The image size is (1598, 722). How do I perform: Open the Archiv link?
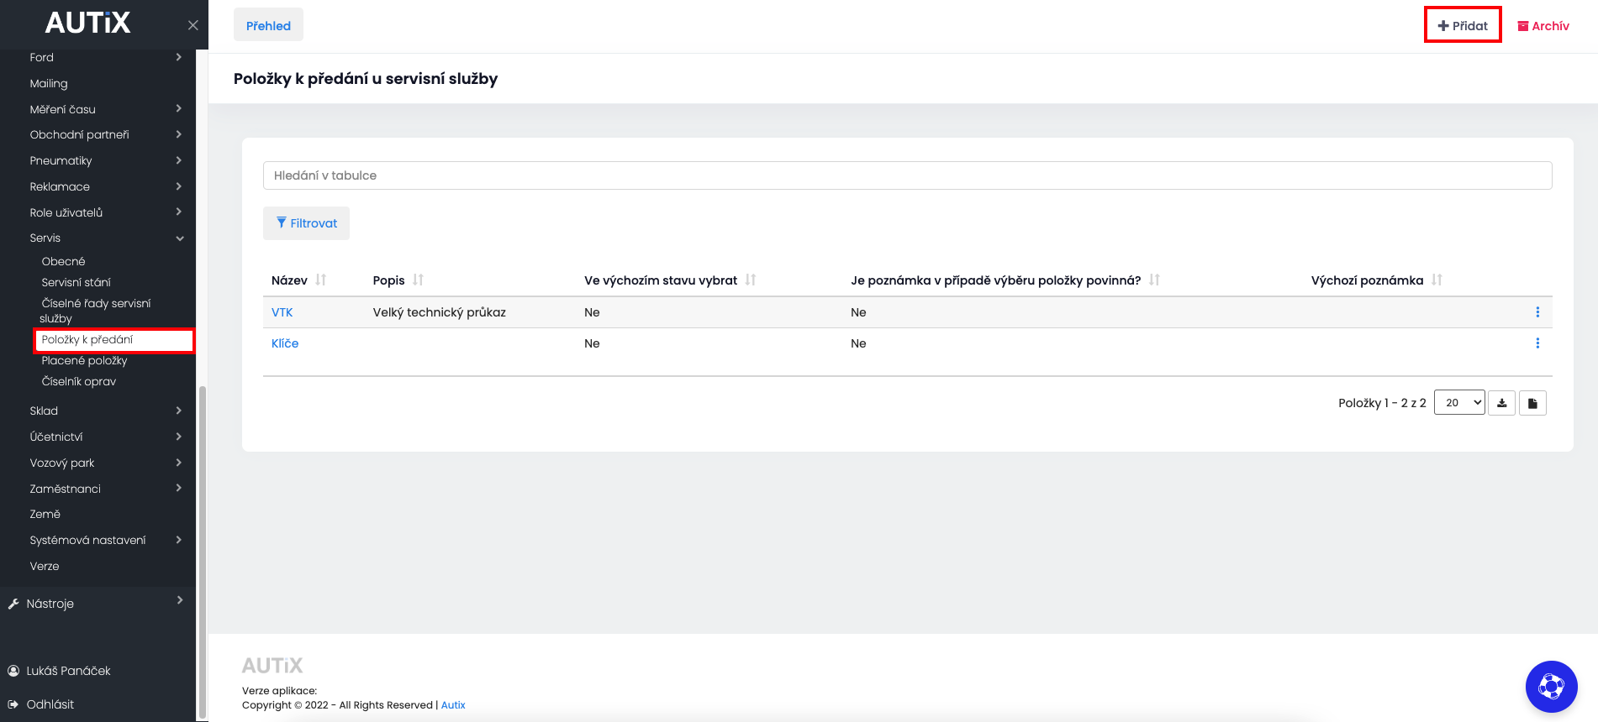click(1543, 26)
